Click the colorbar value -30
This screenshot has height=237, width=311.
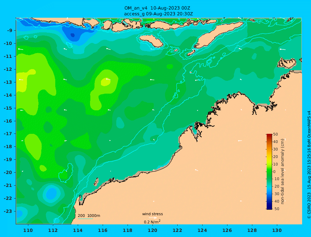276,194
